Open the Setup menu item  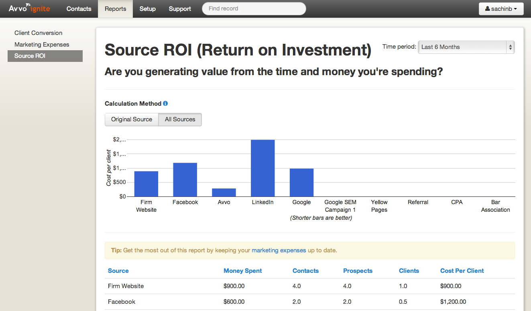[147, 9]
